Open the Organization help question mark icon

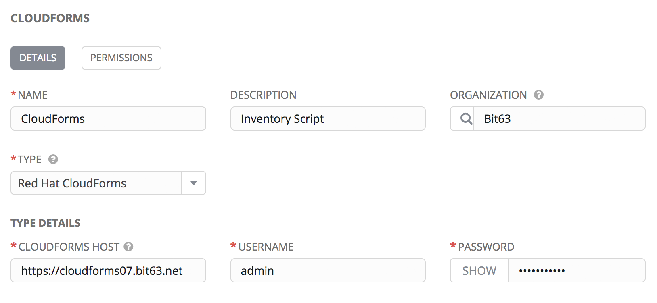538,95
